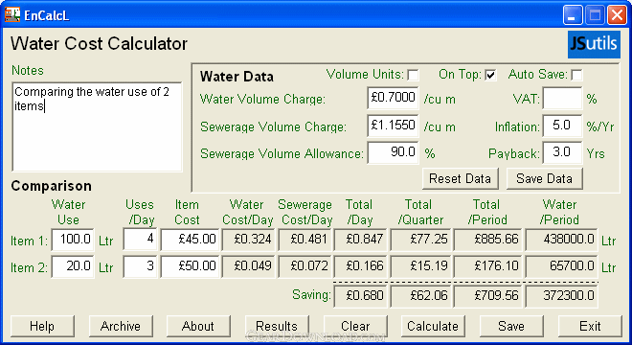
Task: Edit Item 1 Item Cost £45.00
Action: pyautogui.click(x=190, y=240)
